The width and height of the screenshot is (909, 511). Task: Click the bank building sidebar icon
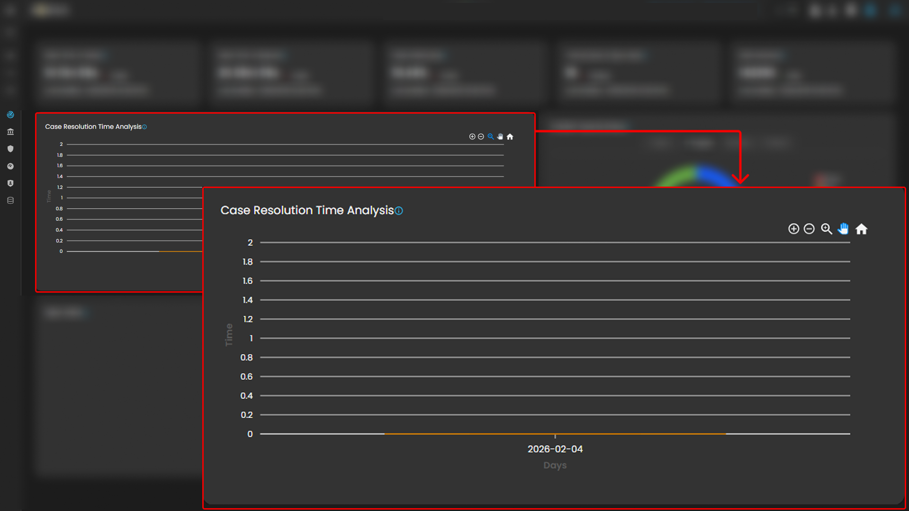tap(10, 132)
